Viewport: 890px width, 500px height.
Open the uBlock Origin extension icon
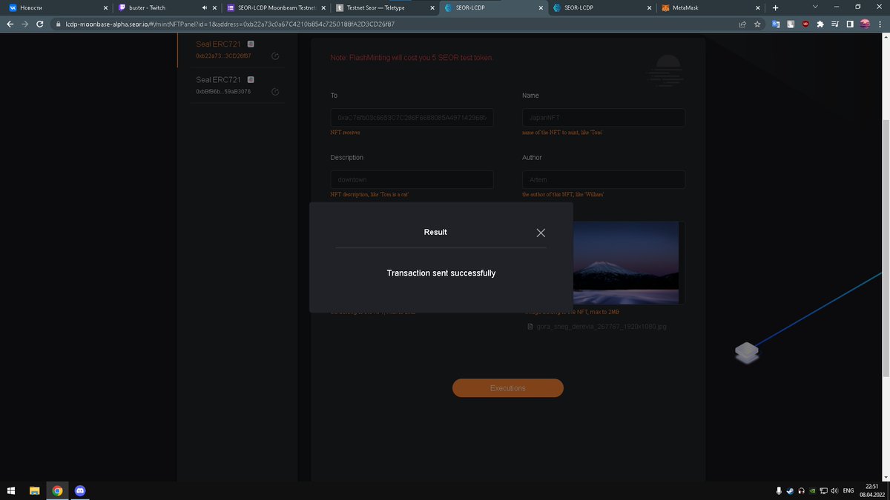[x=805, y=24]
